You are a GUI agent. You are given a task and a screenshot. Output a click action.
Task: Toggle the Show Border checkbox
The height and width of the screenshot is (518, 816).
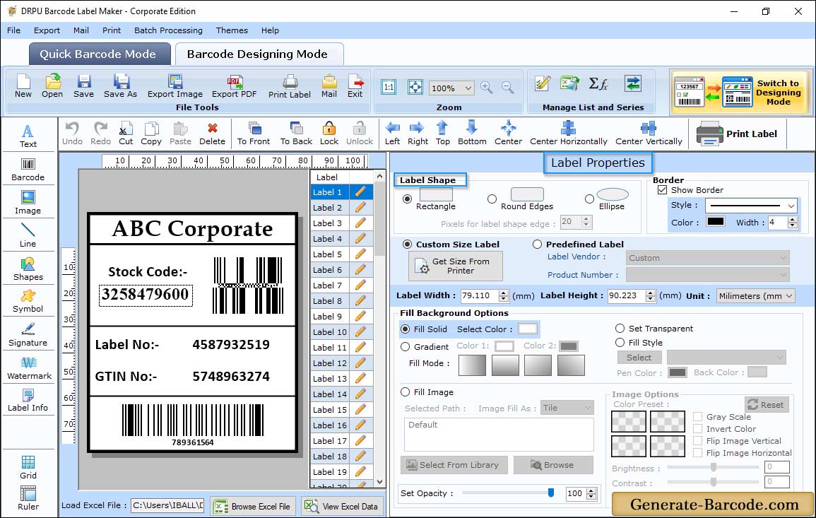click(662, 190)
